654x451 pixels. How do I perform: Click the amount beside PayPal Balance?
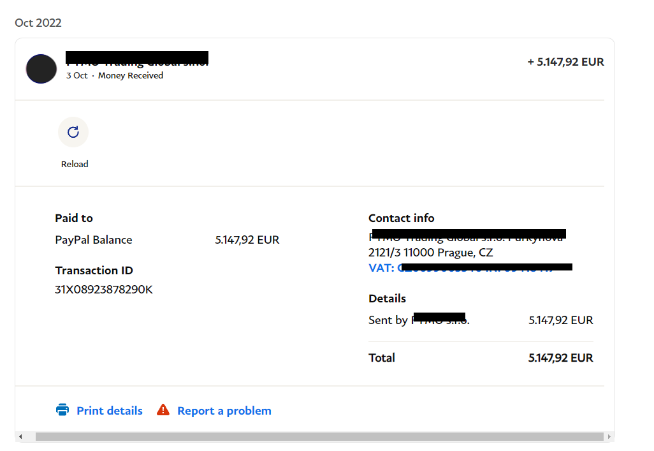point(247,240)
